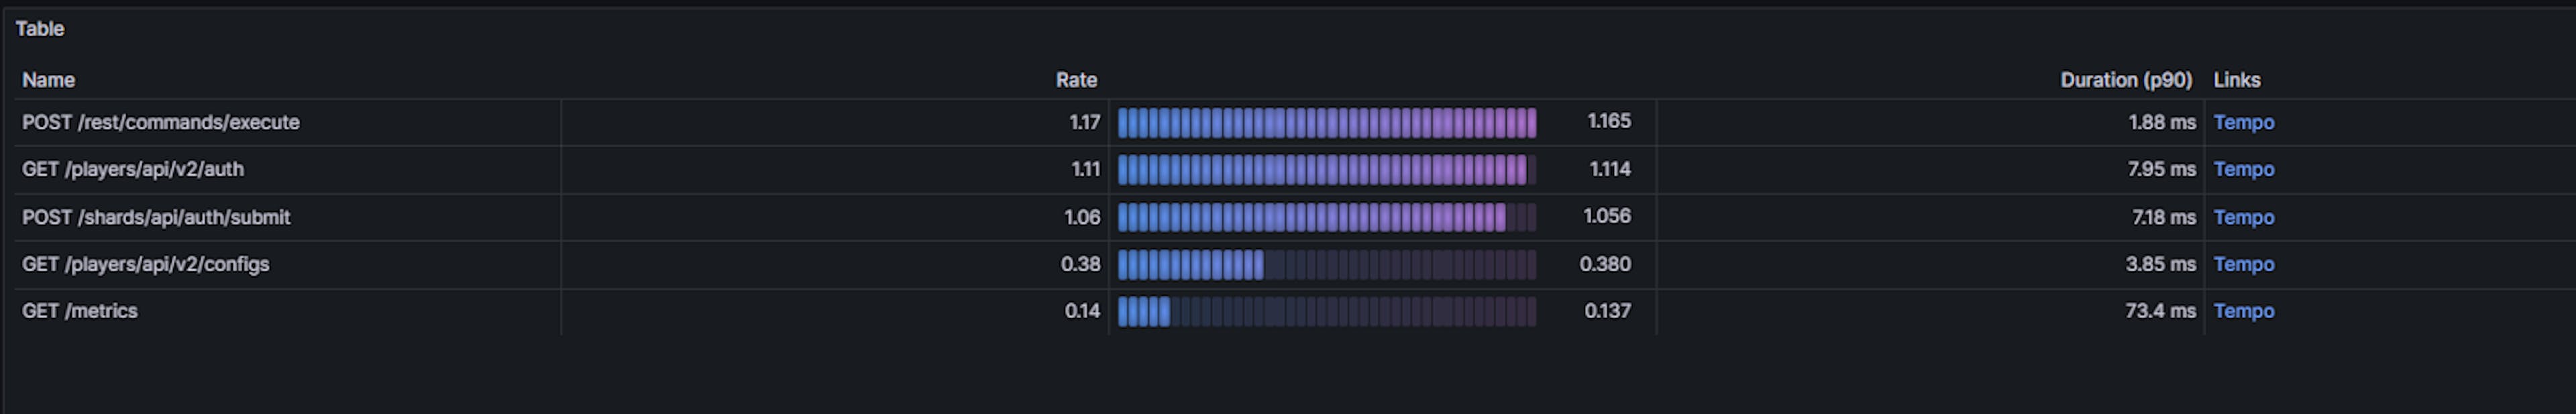Click the 1.88 ms duration cell
The image size is (2576, 414).
click(x=2161, y=122)
